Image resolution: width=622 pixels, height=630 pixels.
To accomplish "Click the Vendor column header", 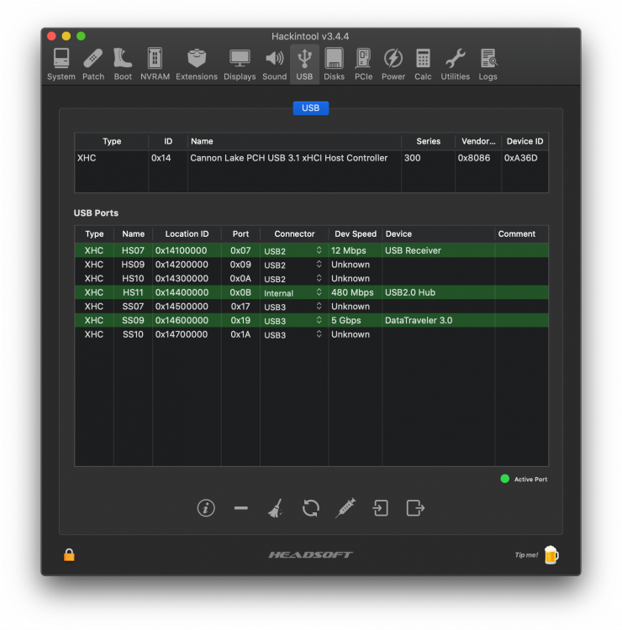I will click(478, 141).
